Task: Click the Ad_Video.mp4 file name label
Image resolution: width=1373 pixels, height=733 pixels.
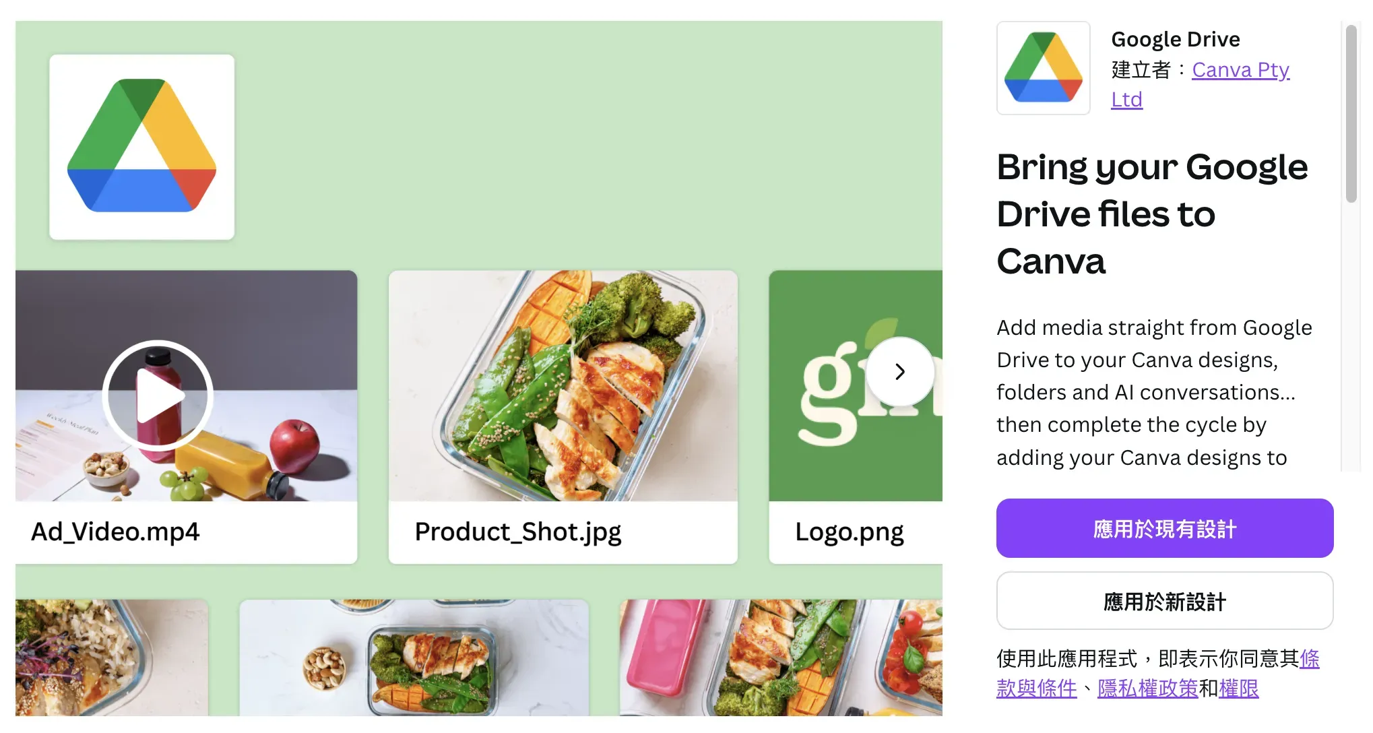Action: tap(115, 532)
